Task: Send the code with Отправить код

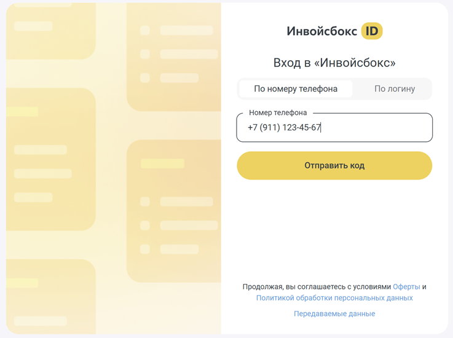Action: (334, 165)
